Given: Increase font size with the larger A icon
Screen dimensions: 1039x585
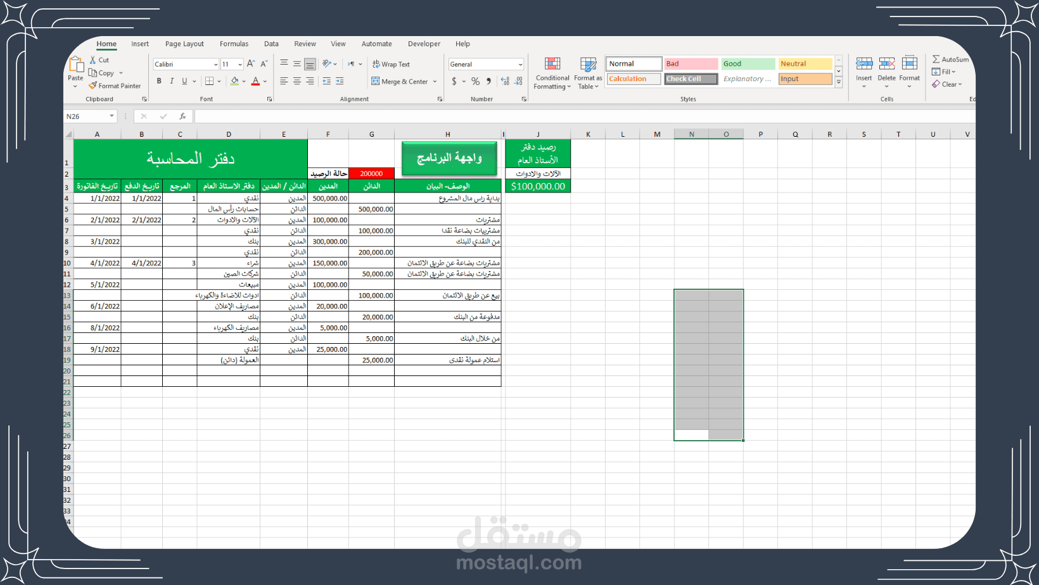Looking at the screenshot, I should pos(251,64).
